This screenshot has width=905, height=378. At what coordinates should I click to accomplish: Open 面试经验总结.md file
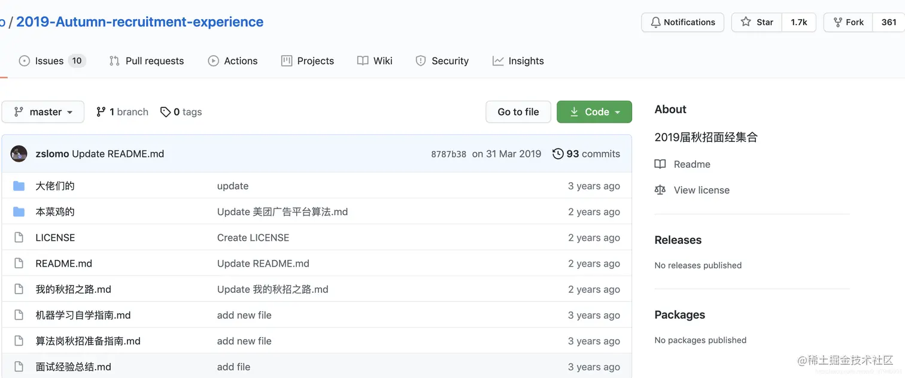(73, 367)
